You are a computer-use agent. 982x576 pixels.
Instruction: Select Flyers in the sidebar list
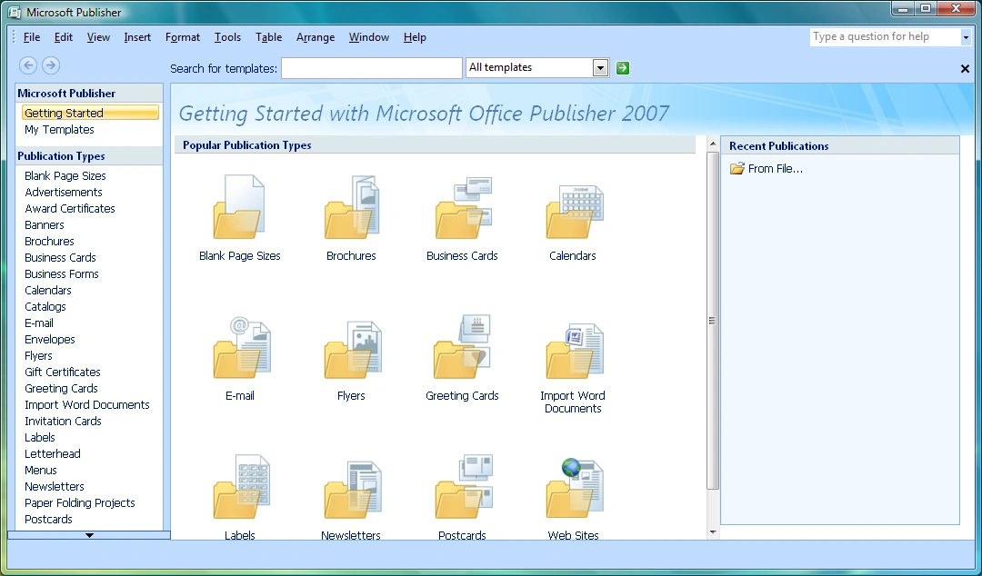(38, 355)
